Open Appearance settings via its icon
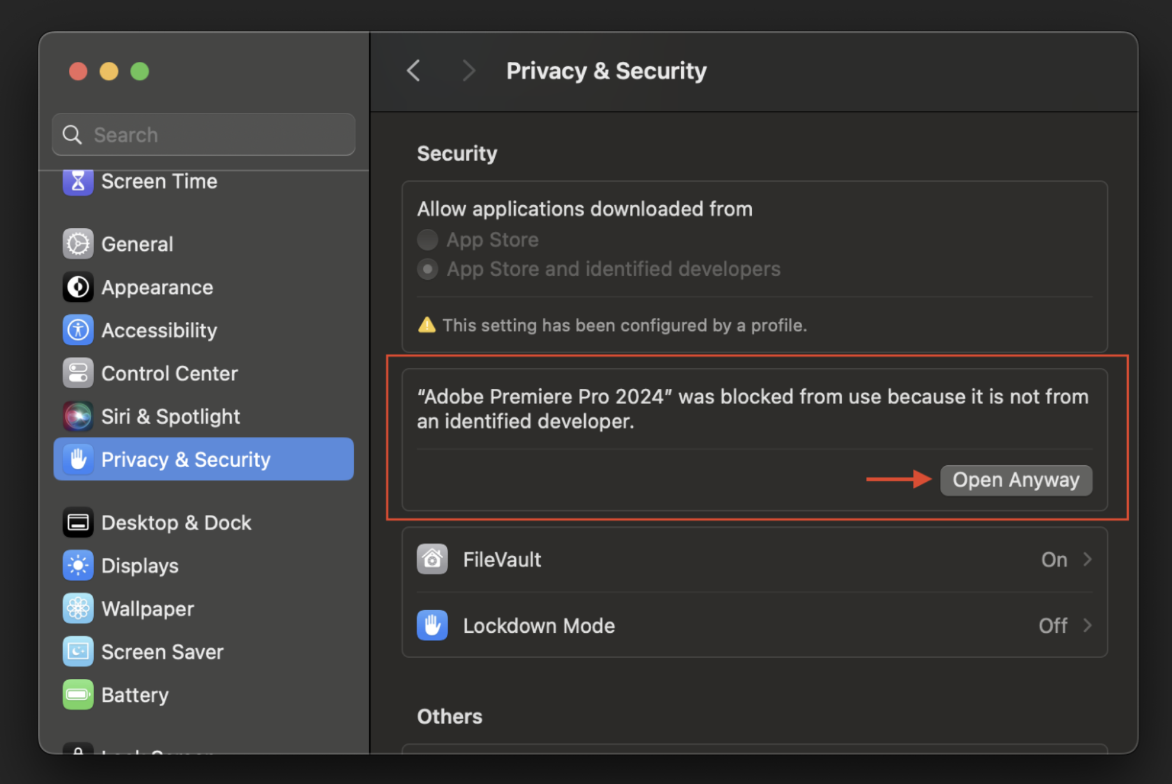Screen dimensions: 1172x784 click(x=78, y=287)
